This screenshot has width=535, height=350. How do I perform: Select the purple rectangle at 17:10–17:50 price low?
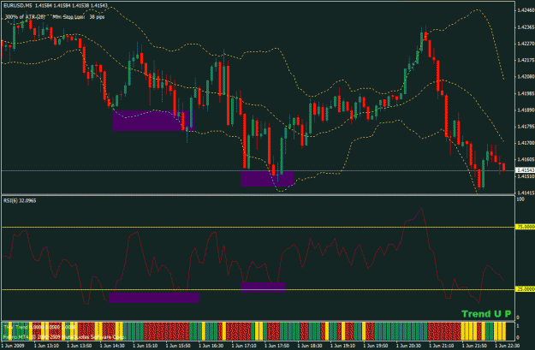click(x=267, y=178)
